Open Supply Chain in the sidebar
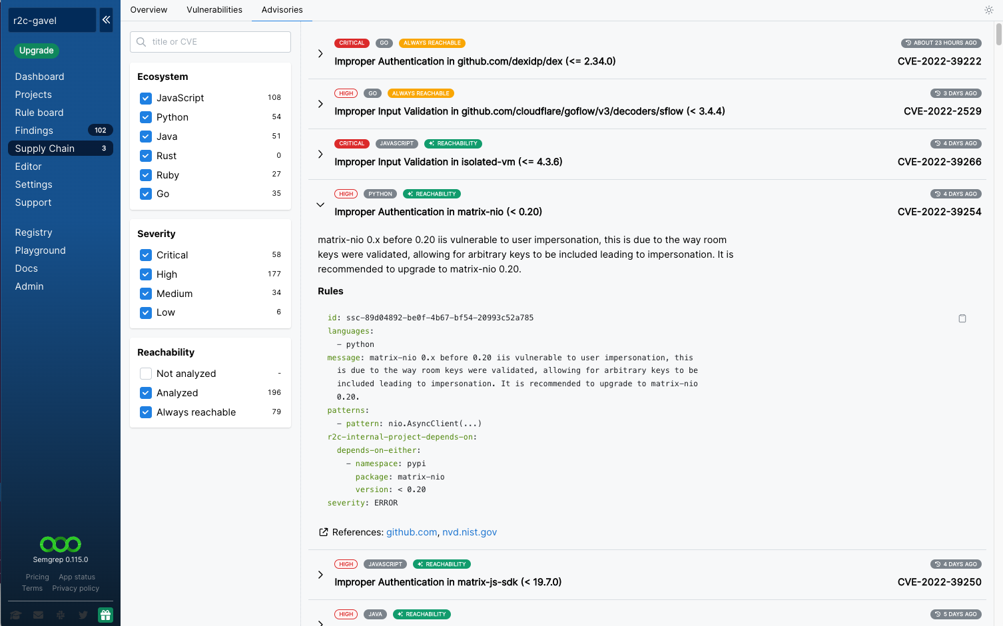Screen dimensions: 1003x626 [61, 149]
